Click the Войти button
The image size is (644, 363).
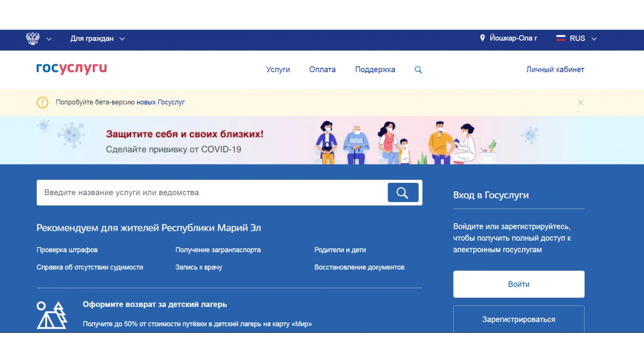pyautogui.click(x=519, y=284)
